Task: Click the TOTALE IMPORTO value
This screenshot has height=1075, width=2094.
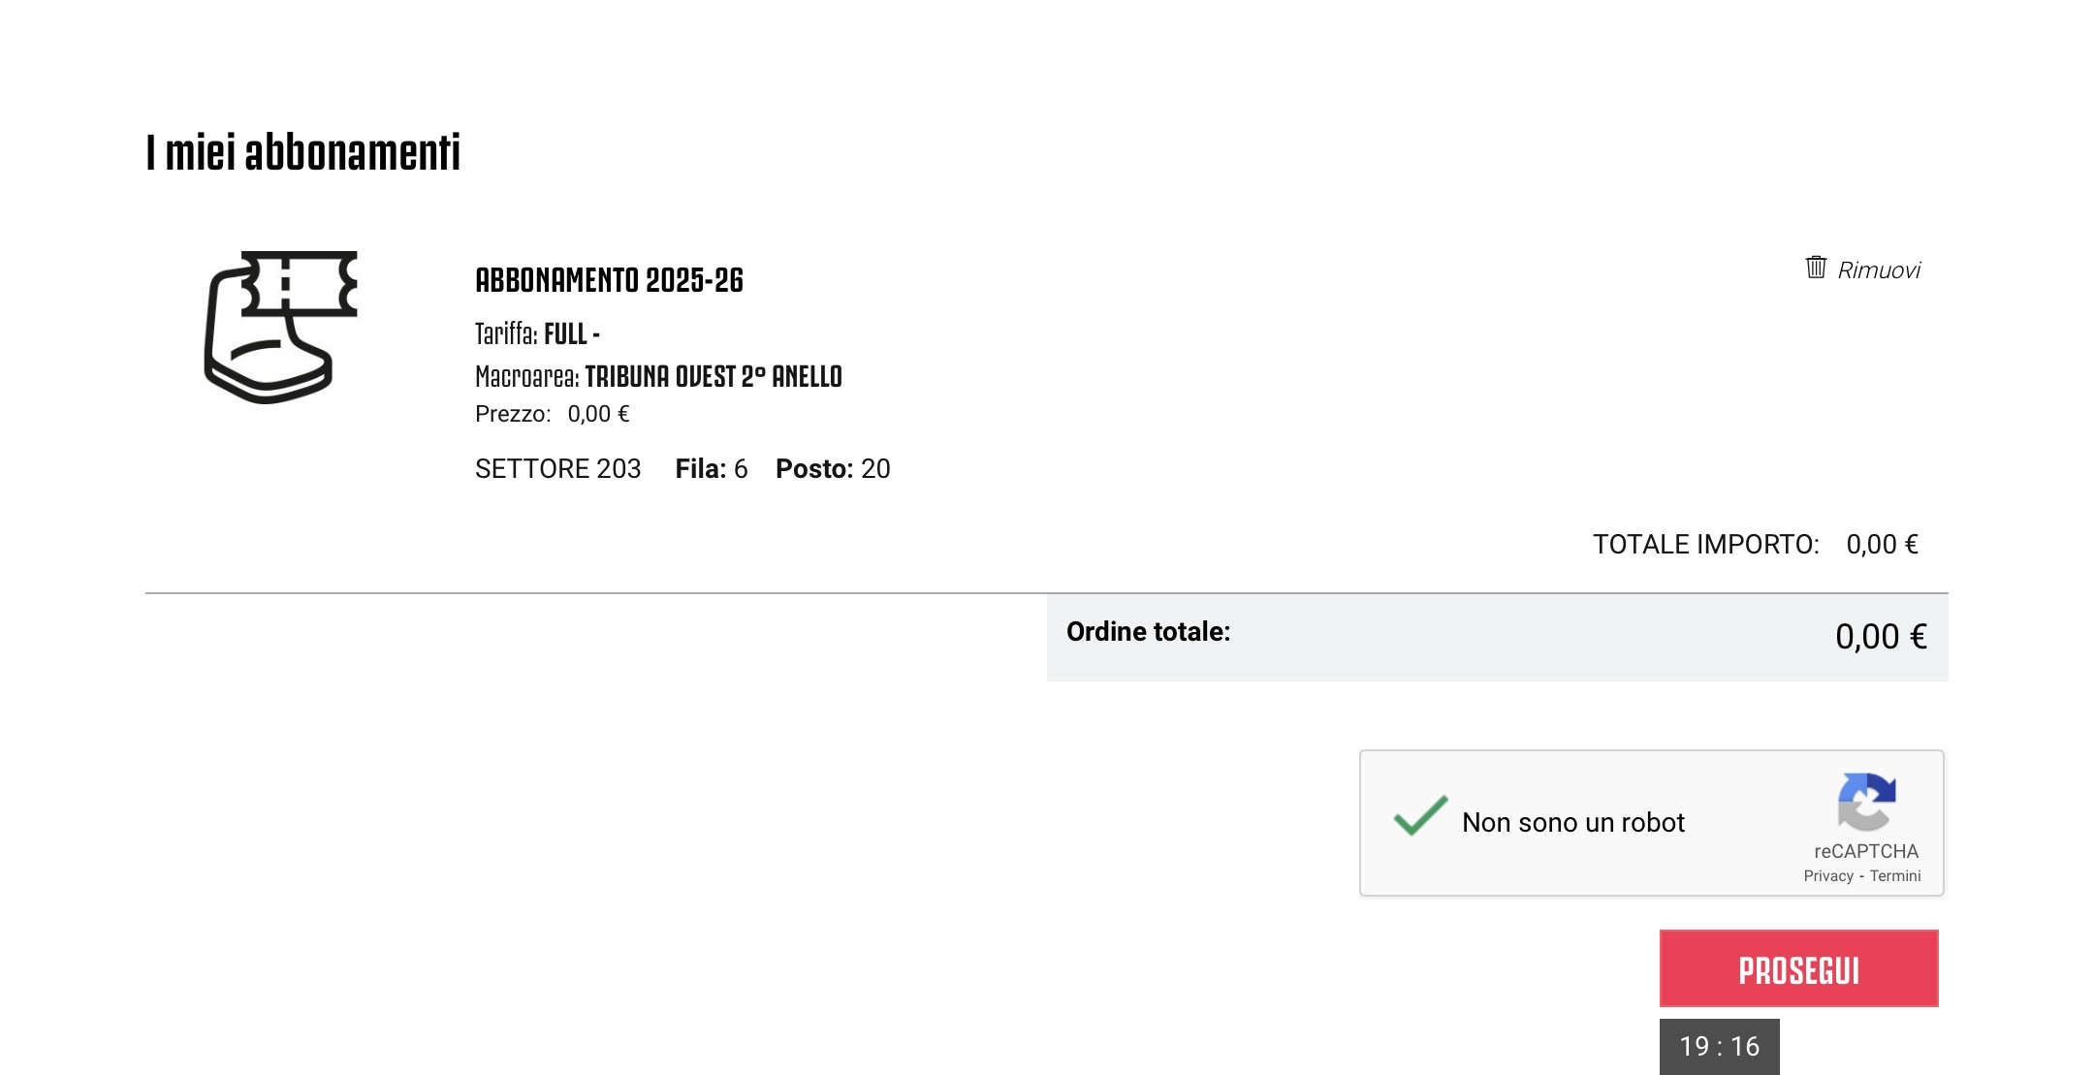Action: point(1882,545)
